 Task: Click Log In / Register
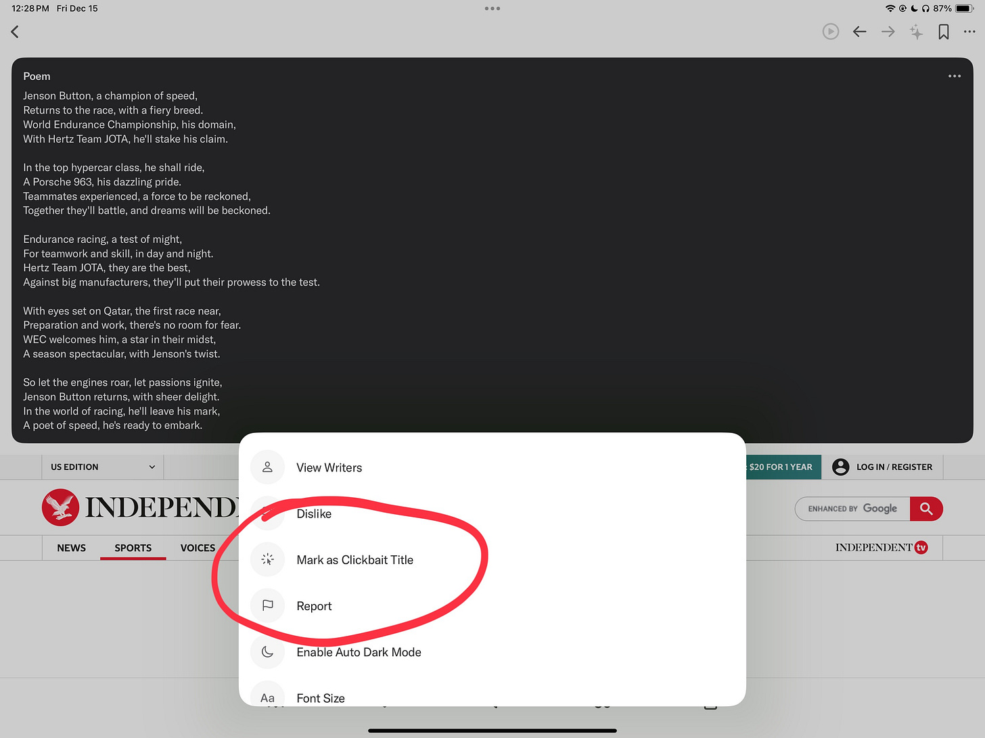click(894, 467)
